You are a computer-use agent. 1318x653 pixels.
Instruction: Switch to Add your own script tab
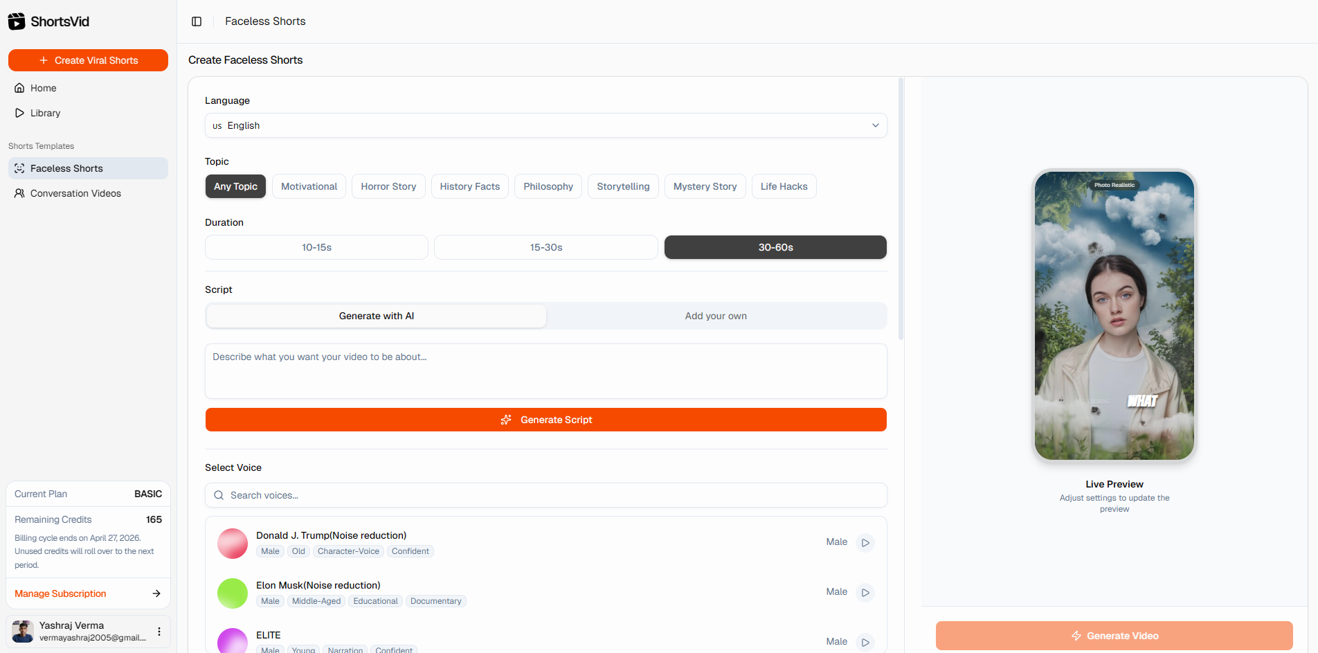pos(715,316)
